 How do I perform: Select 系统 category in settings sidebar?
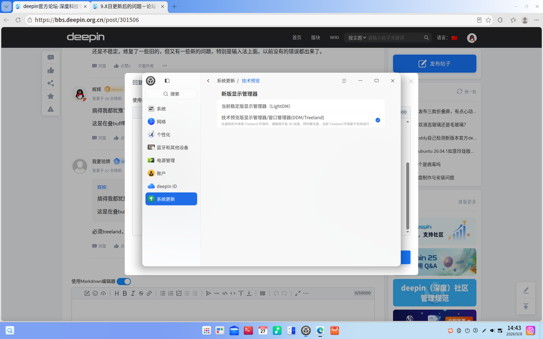click(171, 109)
